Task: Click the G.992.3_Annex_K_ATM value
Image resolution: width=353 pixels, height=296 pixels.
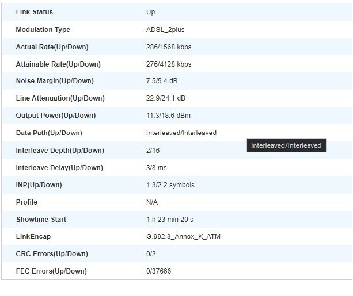Action: click(x=183, y=236)
